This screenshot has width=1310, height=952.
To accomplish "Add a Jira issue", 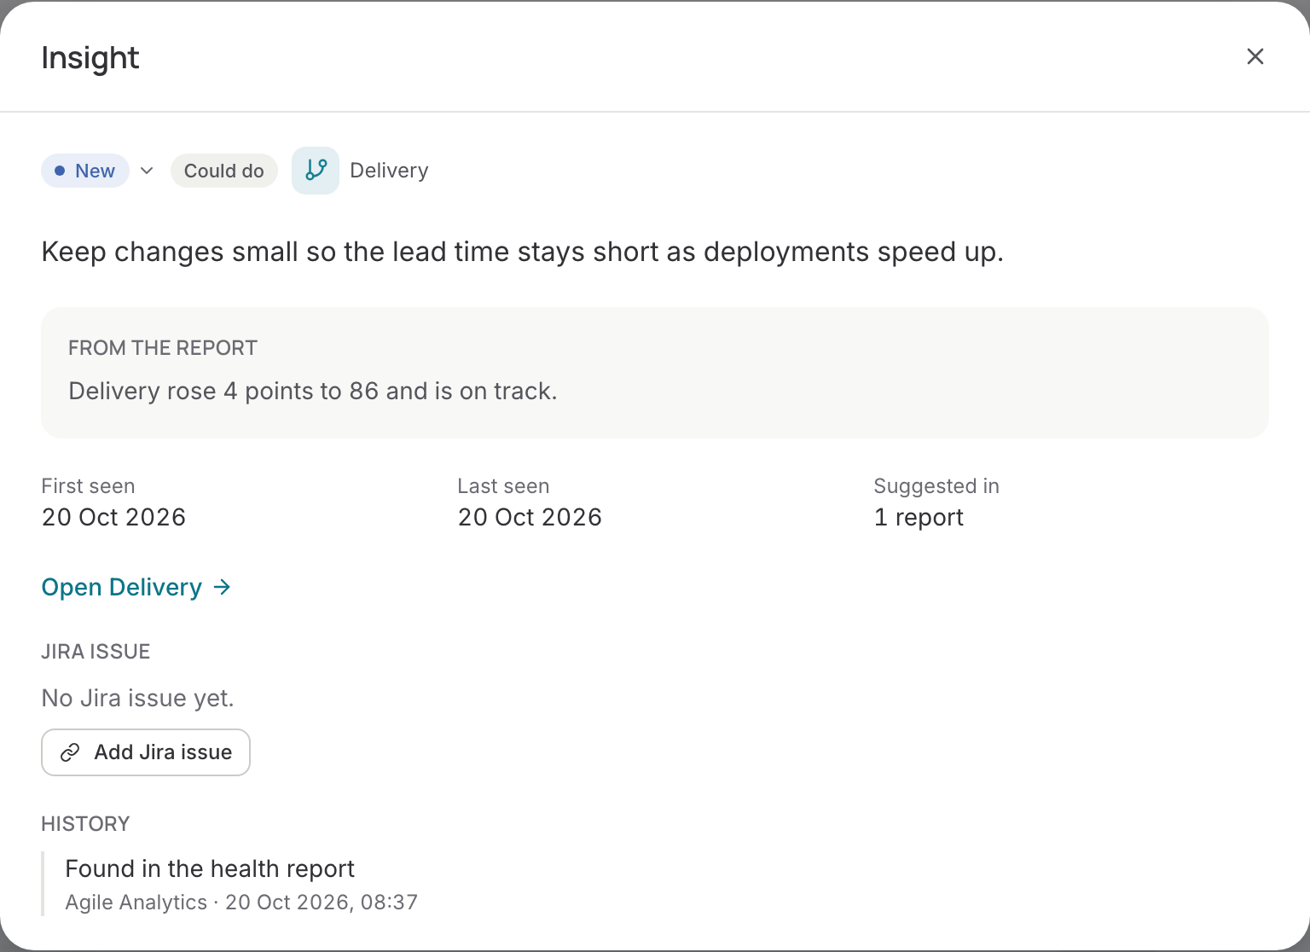I will pyautogui.click(x=146, y=752).
